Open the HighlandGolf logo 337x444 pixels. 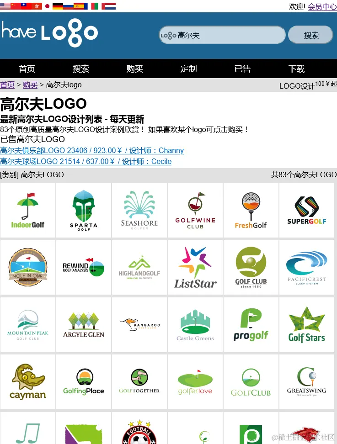coord(139,267)
